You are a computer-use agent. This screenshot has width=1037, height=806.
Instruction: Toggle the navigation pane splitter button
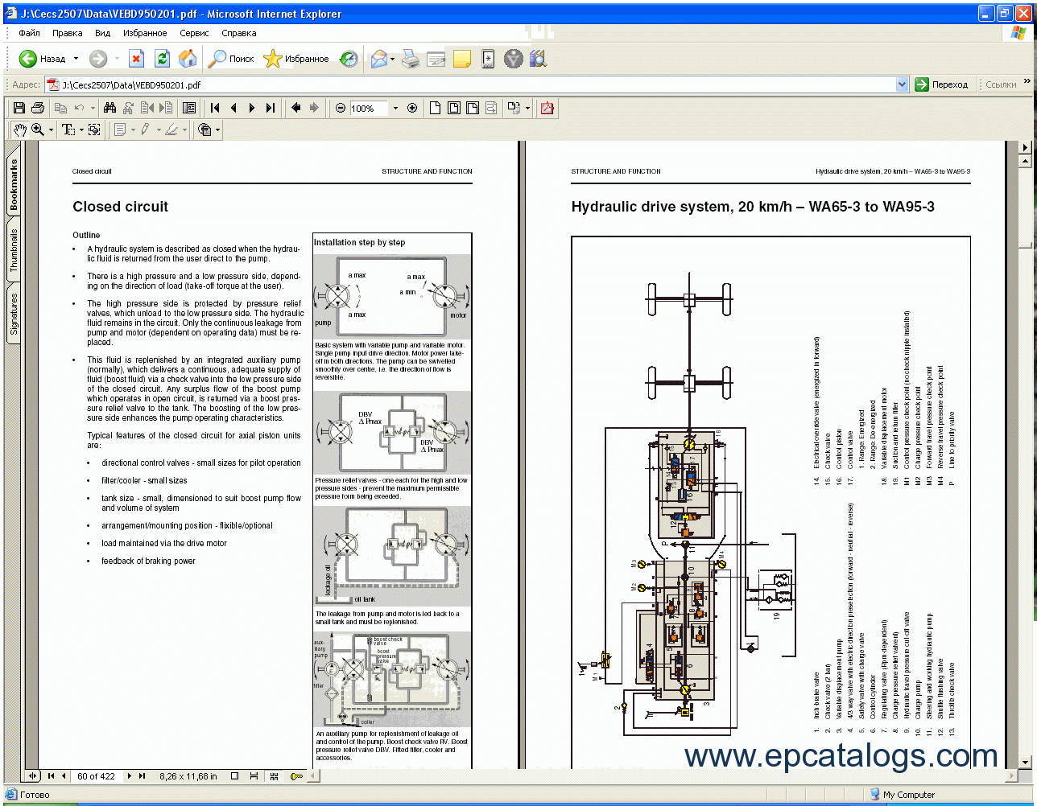click(32, 776)
